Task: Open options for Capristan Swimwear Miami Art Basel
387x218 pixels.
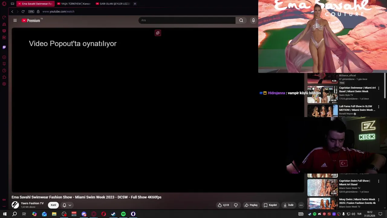Action: 379,88
